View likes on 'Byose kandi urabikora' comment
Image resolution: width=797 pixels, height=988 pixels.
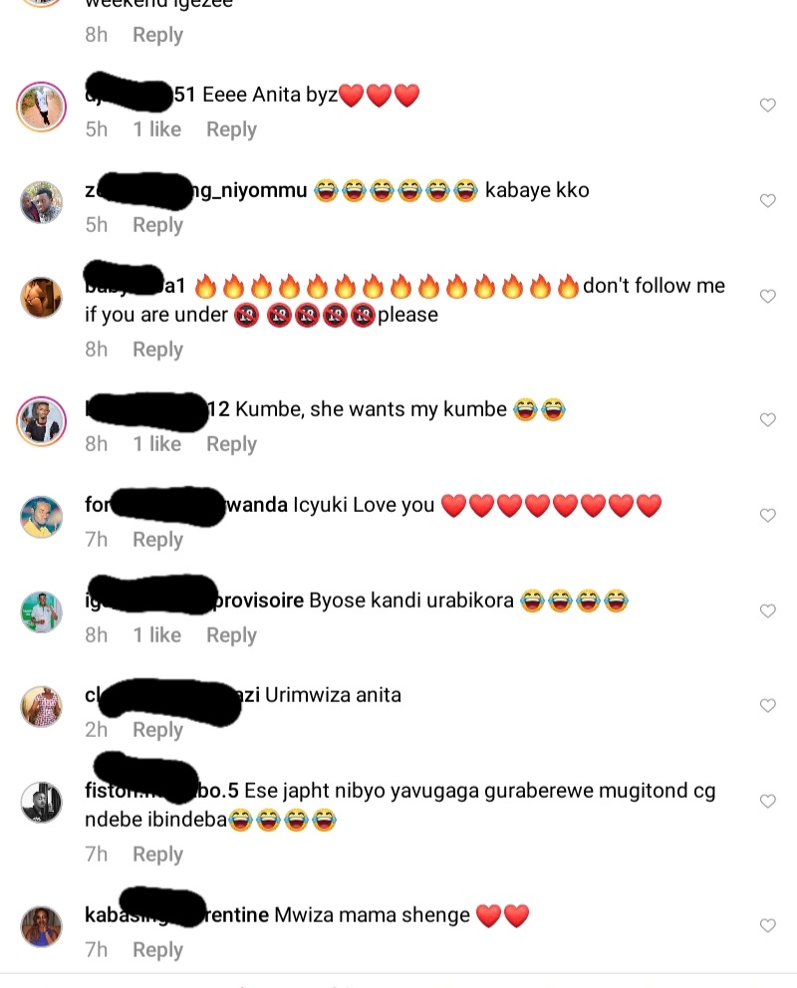tap(156, 635)
